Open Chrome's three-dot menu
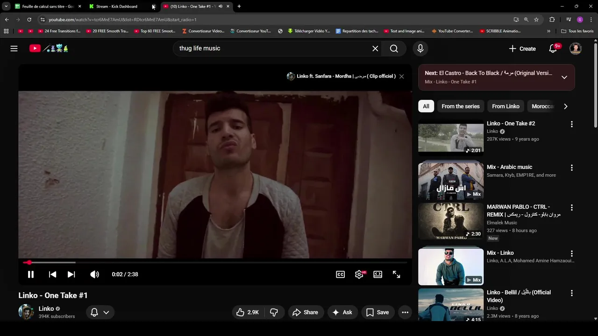This screenshot has height=336, width=598. click(591, 20)
